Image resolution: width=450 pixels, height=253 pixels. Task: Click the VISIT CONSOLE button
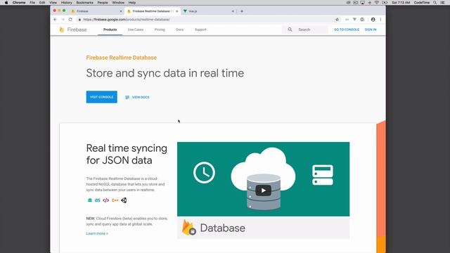pyautogui.click(x=101, y=97)
